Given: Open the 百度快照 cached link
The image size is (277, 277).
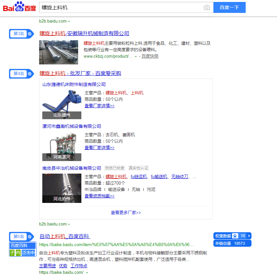Looking at the screenshot, I should [150, 56].
